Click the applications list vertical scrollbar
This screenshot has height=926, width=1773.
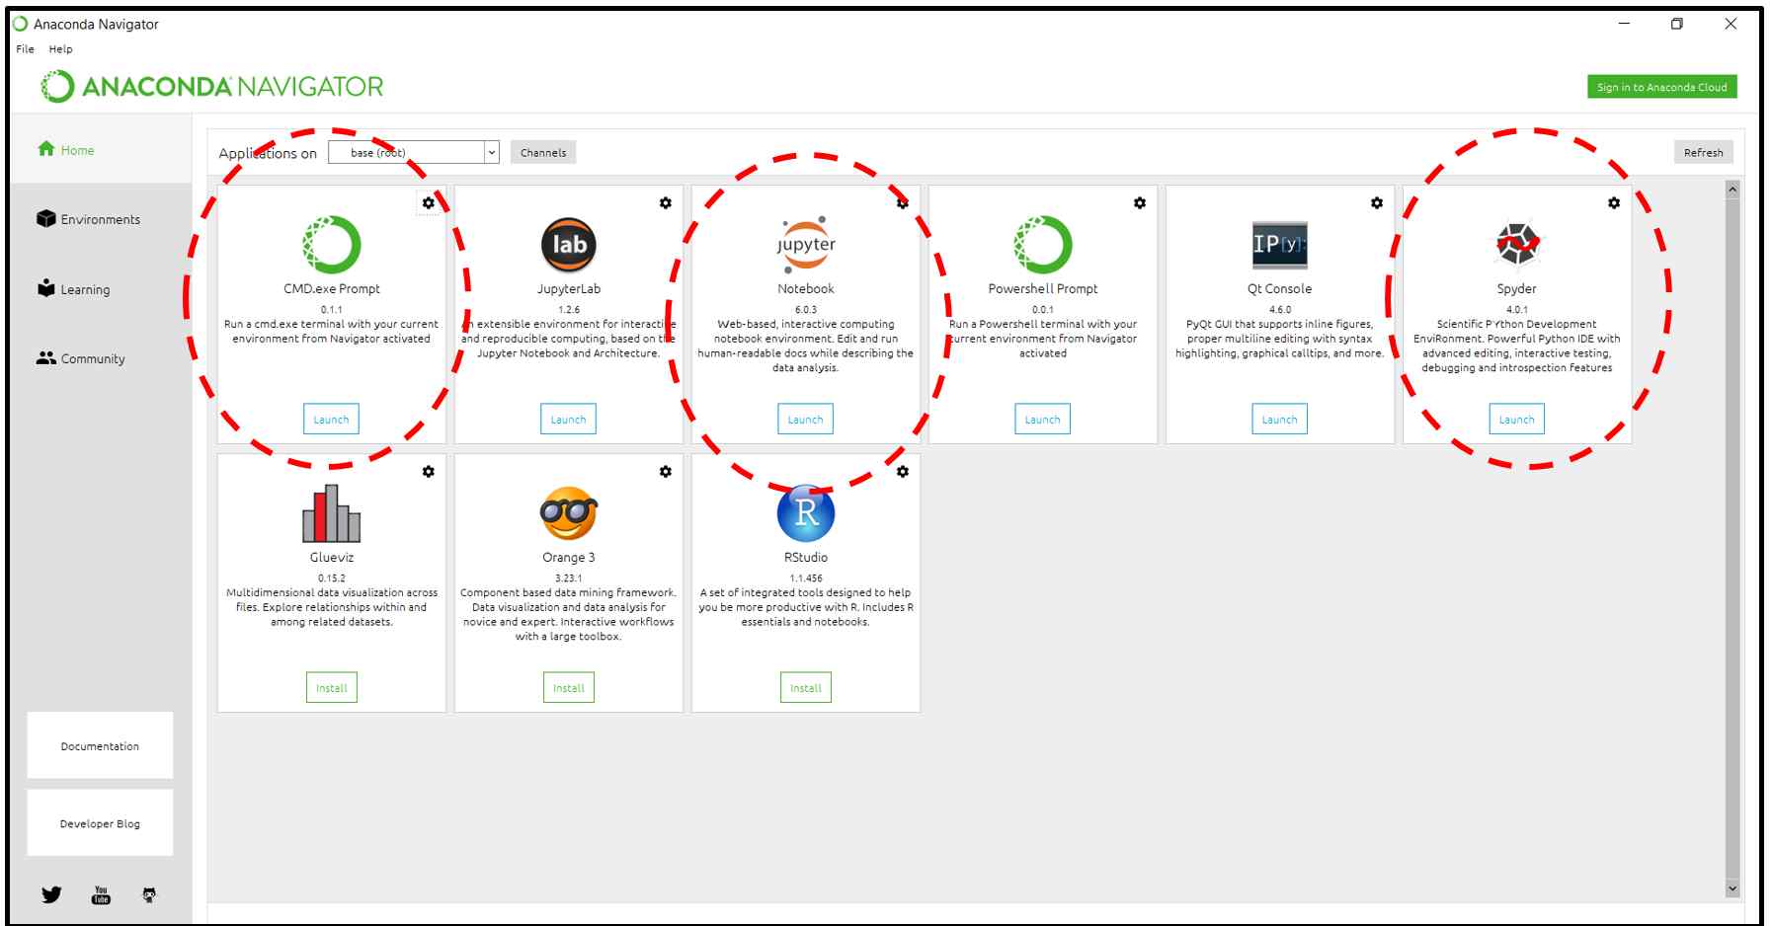tap(1733, 538)
